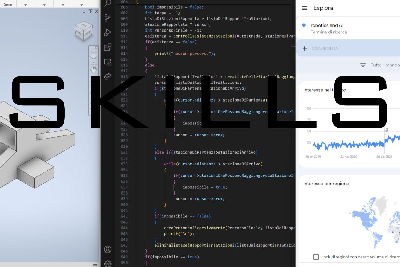Viewport: 400px width, 267px height.
Task: Enable 'Includi regioni con basso volume' checkbox
Action: click(x=316, y=257)
